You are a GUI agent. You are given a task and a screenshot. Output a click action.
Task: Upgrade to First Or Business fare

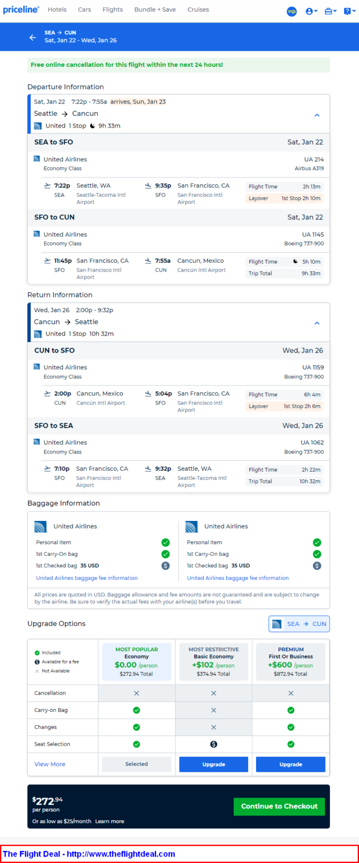[x=291, y=764]
